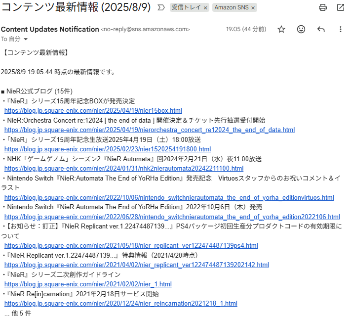351x319 pixels.
Task: Open the email in a new window
Action: pos(341,7)
